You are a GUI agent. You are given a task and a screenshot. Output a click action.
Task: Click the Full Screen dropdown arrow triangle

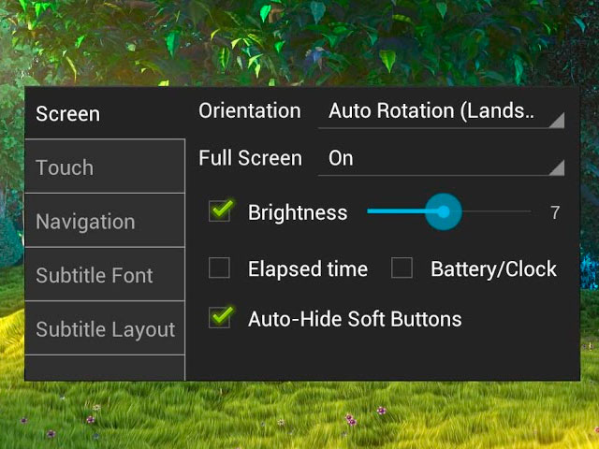tap(557, 167)
